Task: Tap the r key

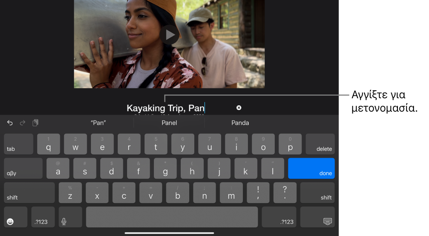Action: (129, 144)
